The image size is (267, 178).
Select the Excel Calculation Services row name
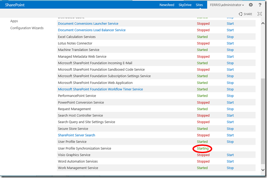tap(76, 37)
